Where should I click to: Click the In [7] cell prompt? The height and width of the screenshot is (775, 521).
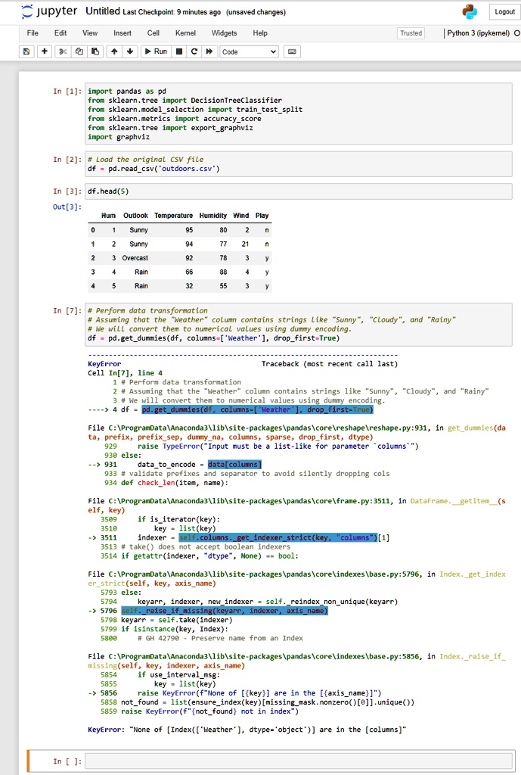point(67,310)
